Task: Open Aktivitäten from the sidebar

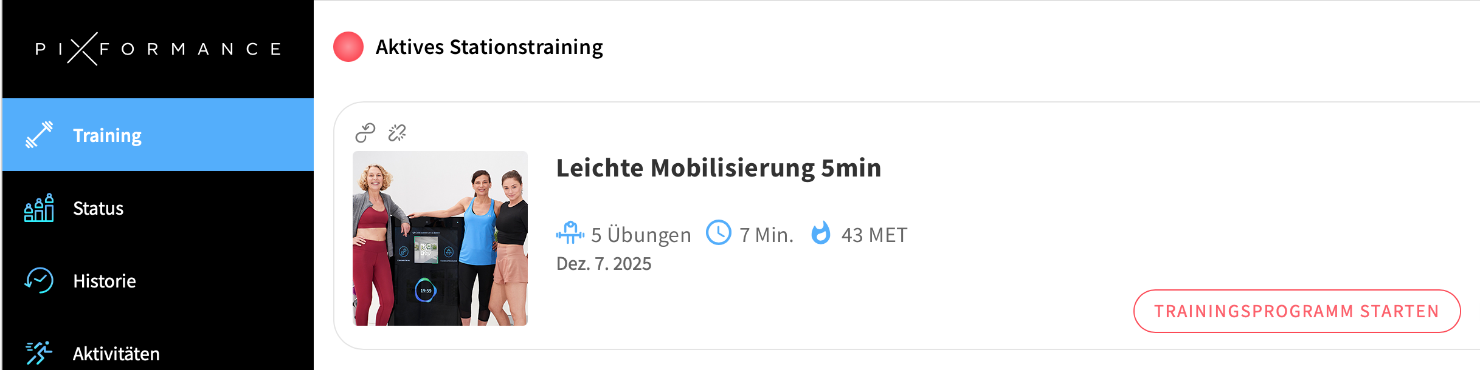Action: click(x=116, y=354)
